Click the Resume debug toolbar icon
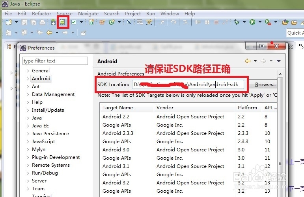 pos(198,22)
